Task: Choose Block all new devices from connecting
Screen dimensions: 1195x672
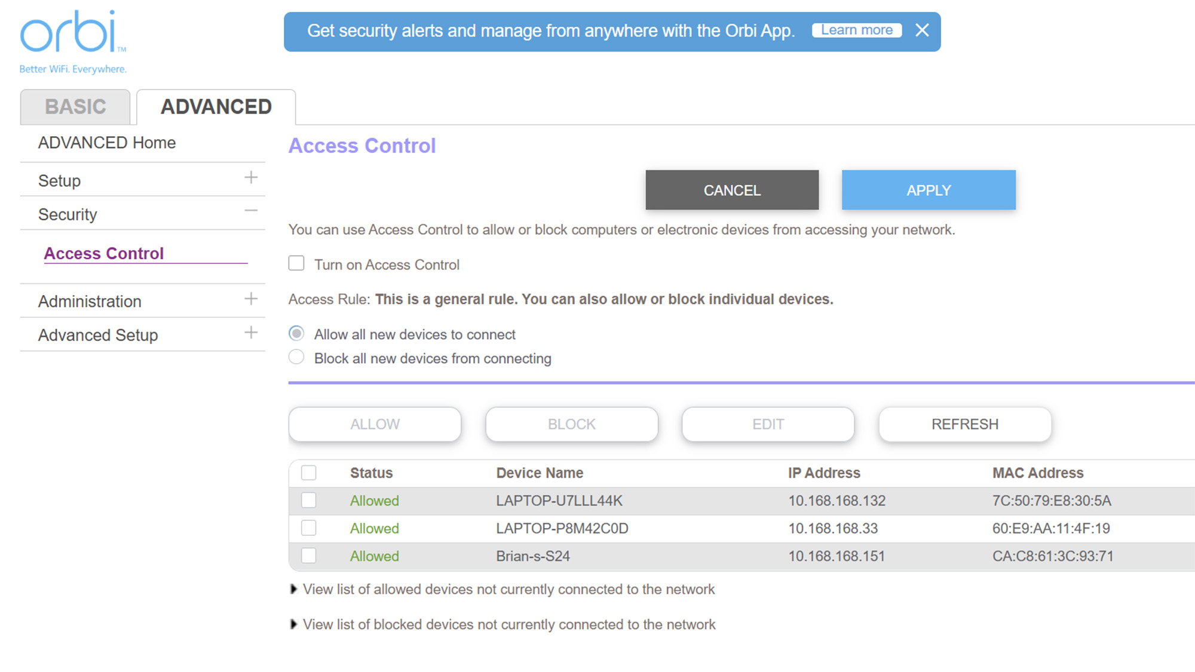Action: point(296,357)
